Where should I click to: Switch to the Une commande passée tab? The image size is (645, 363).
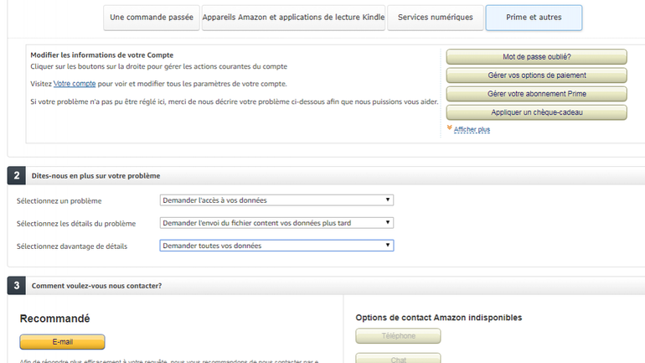click(x=151, y=18)
